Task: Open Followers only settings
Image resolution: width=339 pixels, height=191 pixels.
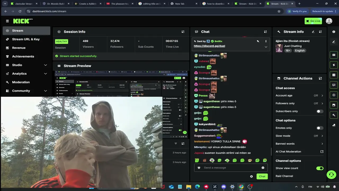Action: (300, 103)
